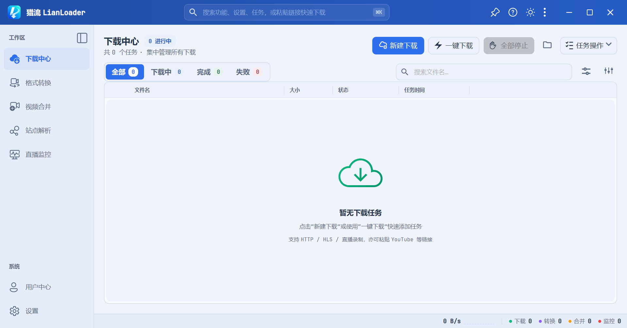The height and width of the screenshot is (328, 627).
Task: Open 设置 in the sidebar
Action: pyautogui.click(x=47, y=311)
